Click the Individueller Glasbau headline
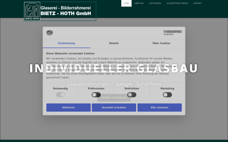The height and width of the screenshot is (142, 228). 114,68
